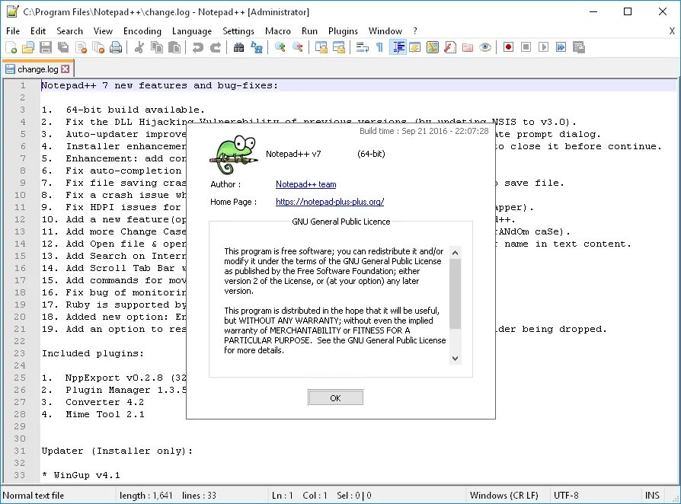This screenshot has height=504, width=681.
Task: Open the Replace dialog from the toolbar icon
Action: (256, 47)
